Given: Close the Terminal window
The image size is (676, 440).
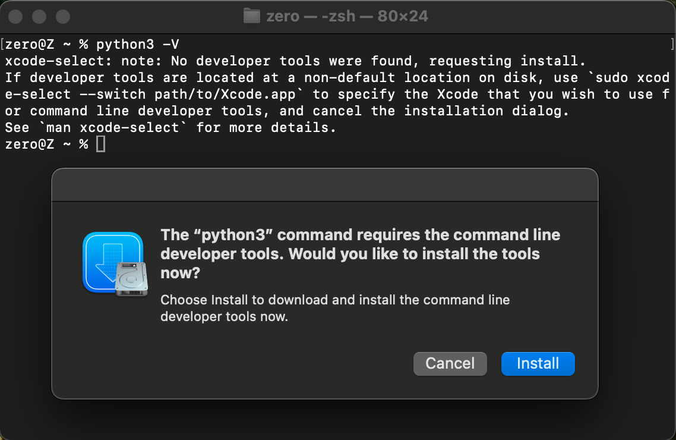Looking at the screenshot, I should point(15,17).
